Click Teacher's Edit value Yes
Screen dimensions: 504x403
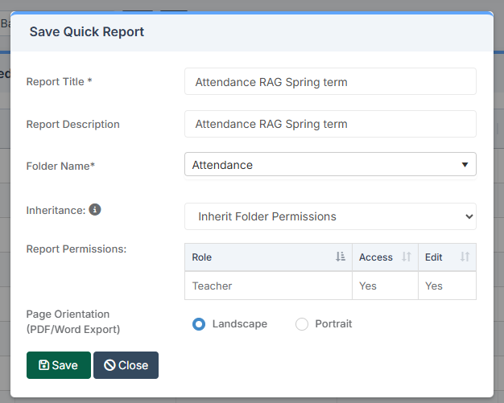point(434,286)
